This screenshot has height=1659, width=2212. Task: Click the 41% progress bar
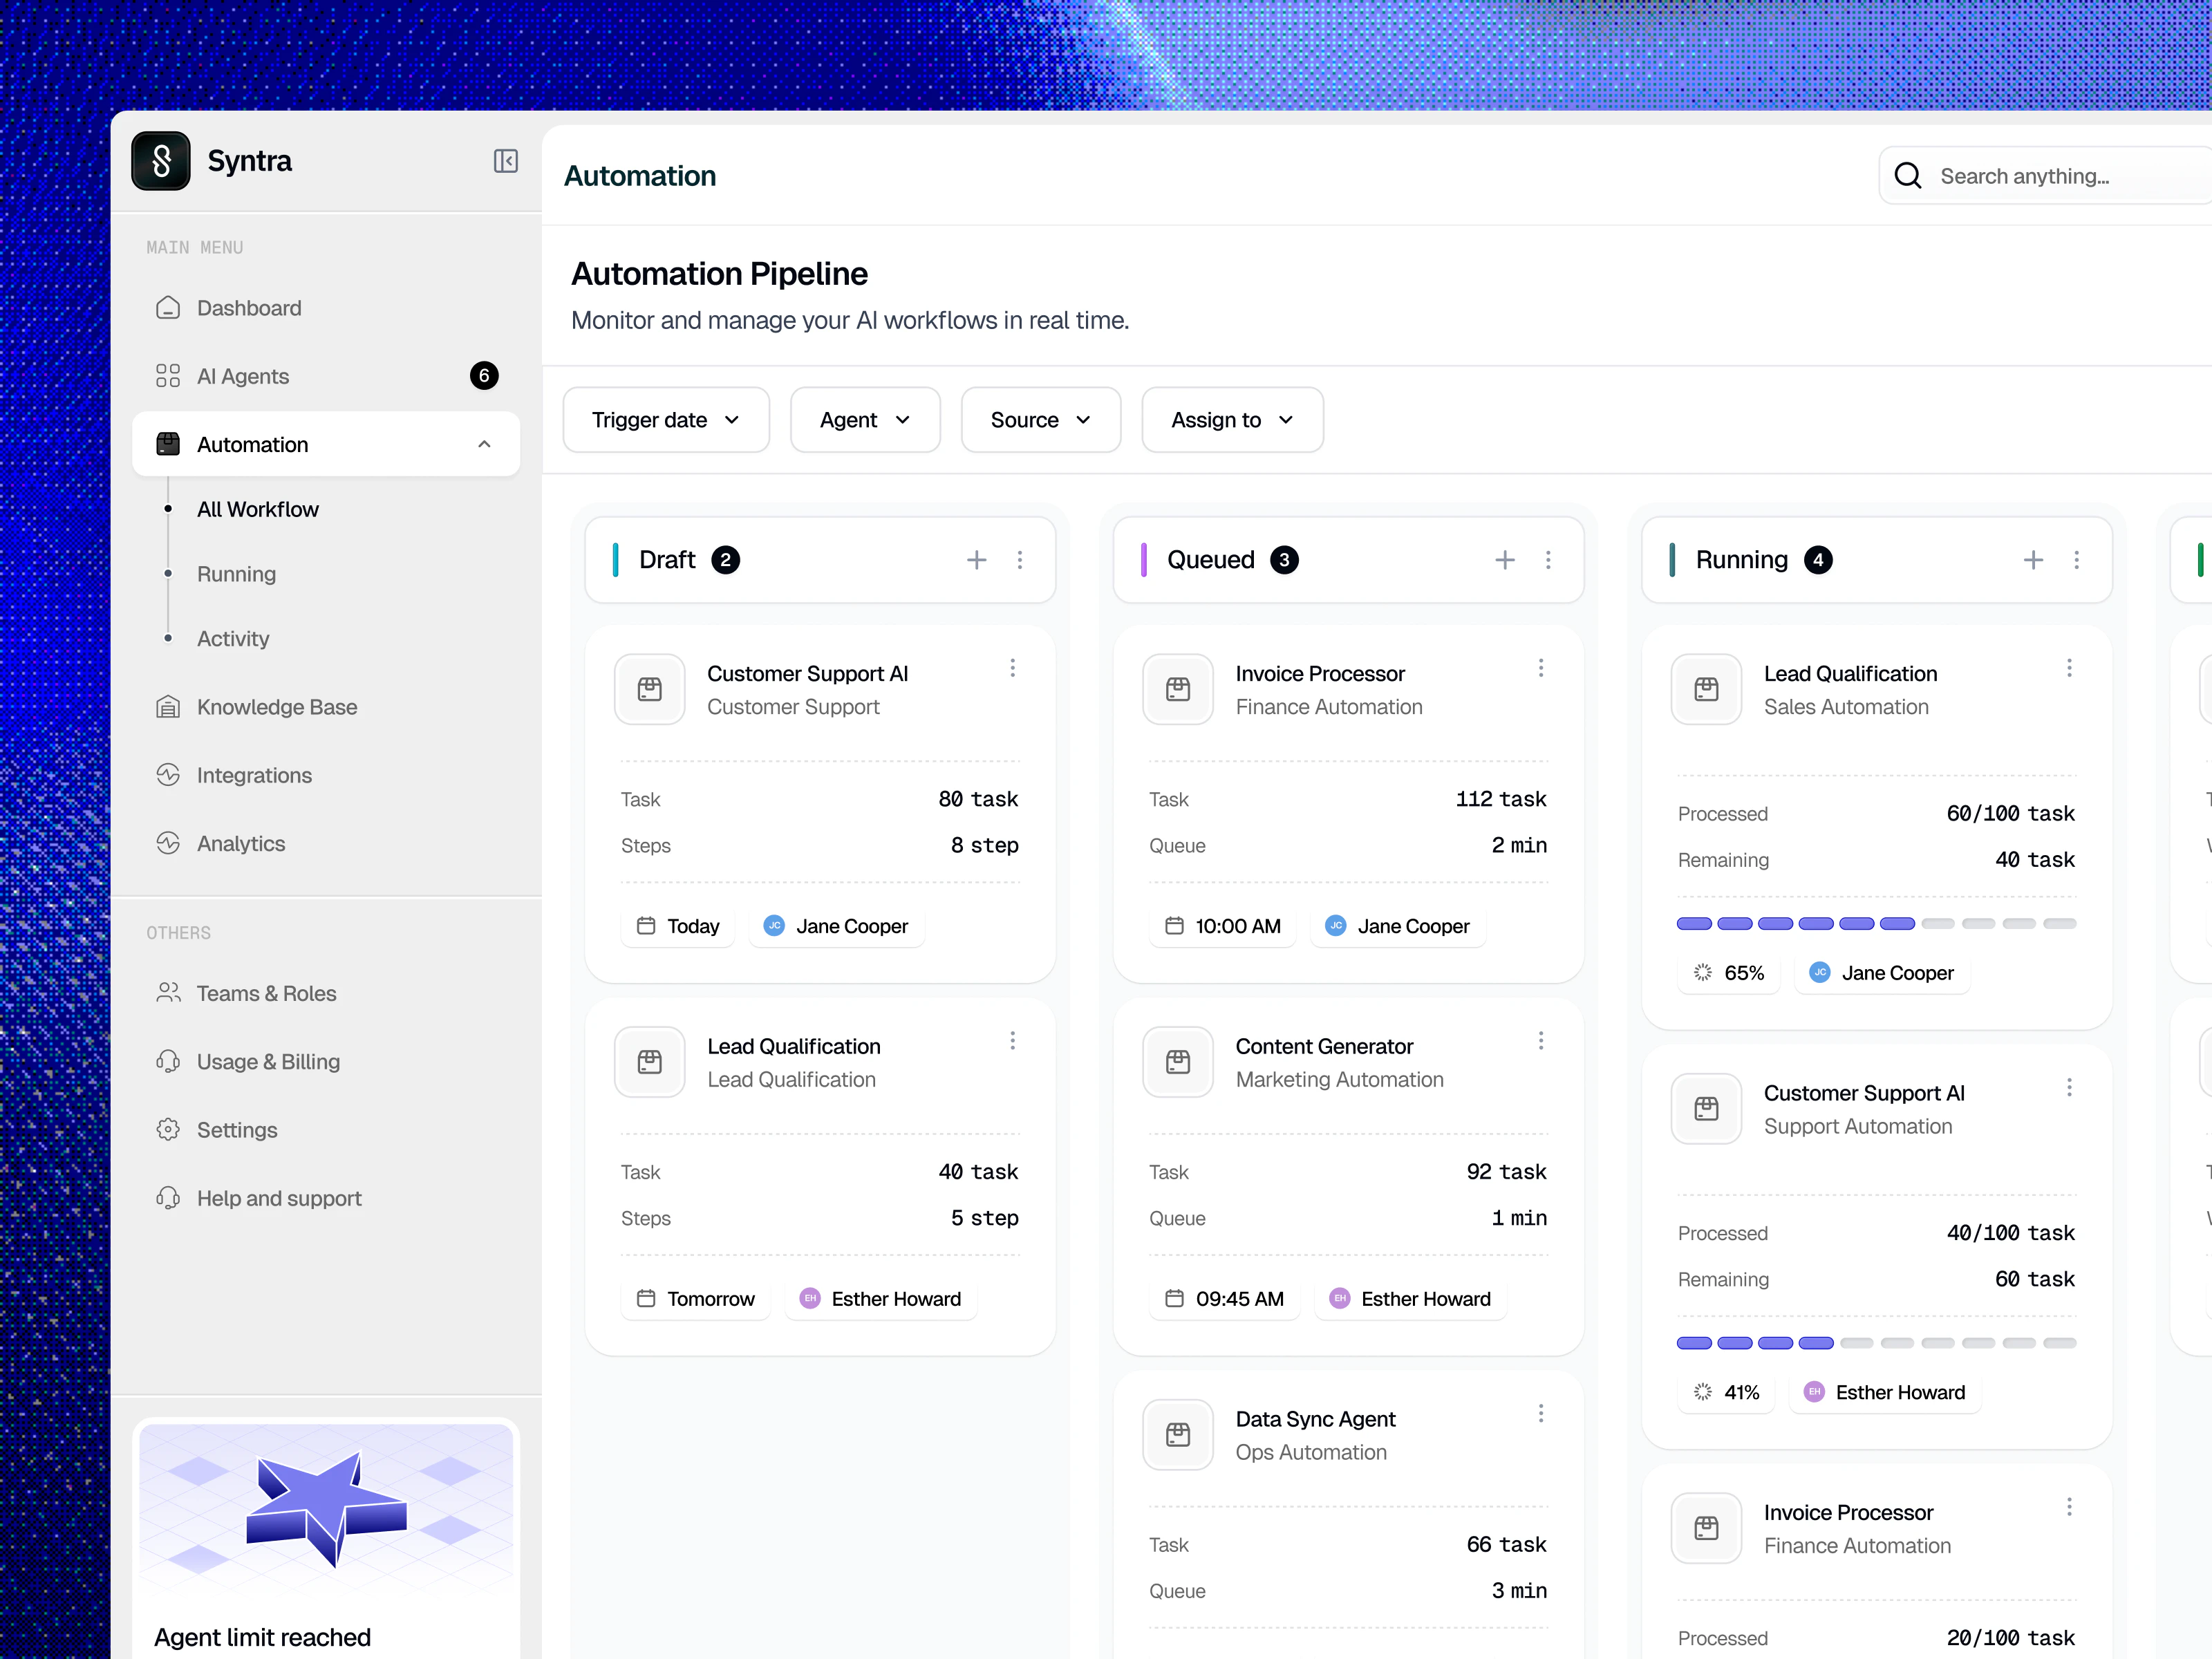point(1876,1343)
